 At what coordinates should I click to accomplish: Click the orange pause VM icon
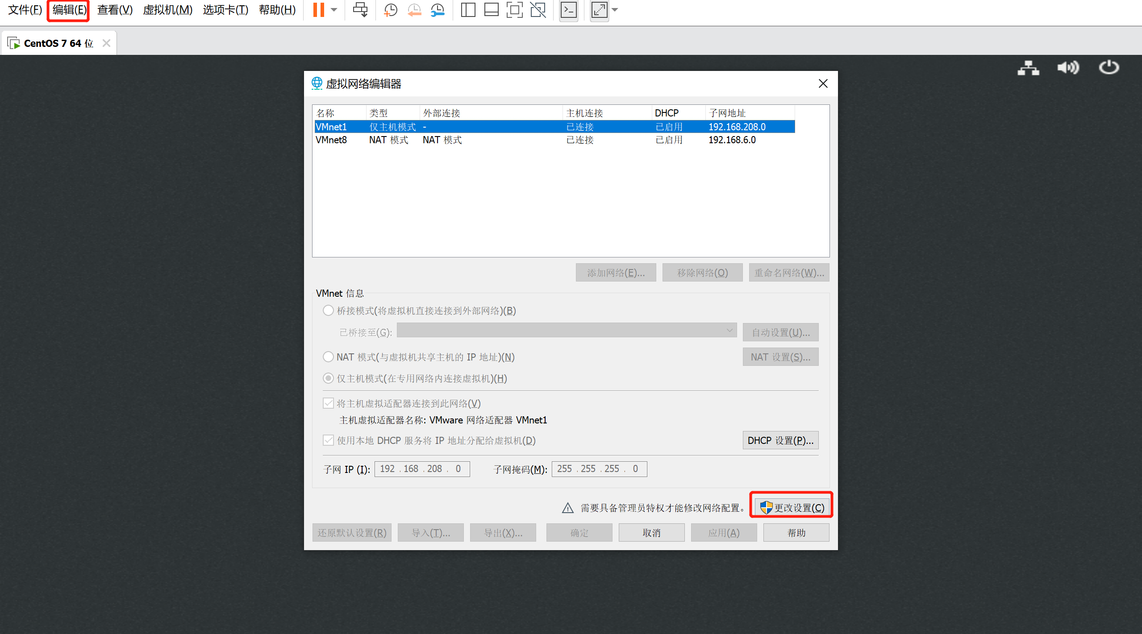click(x=318, y=10)
